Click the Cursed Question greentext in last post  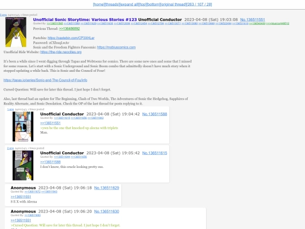pos(66,225)
